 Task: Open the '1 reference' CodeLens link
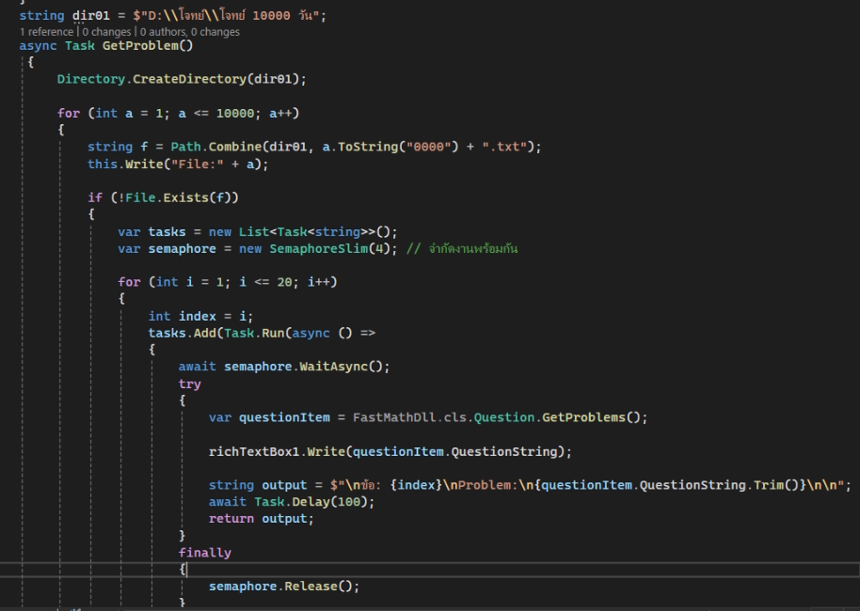click(x=47, y=32)
